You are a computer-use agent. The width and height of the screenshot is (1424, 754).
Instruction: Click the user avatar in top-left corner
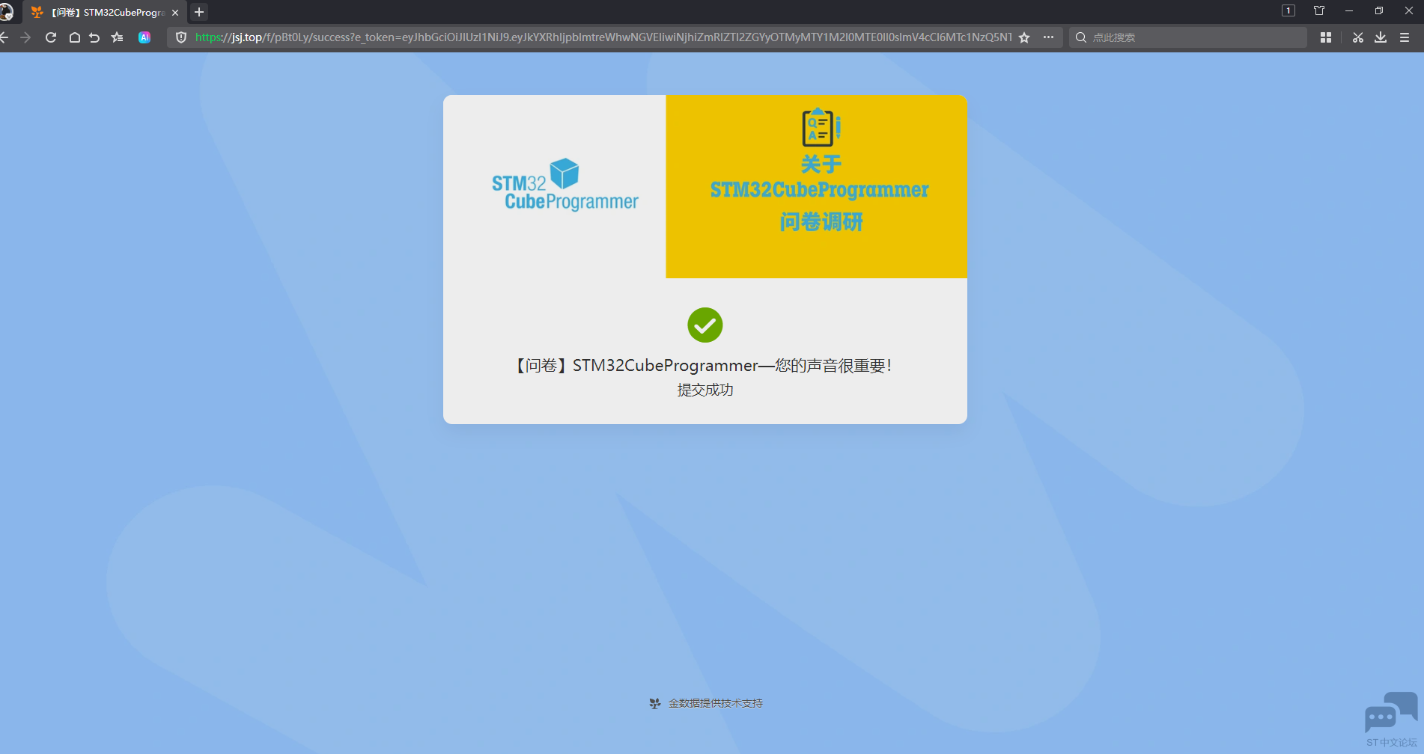tap(6, 12)
